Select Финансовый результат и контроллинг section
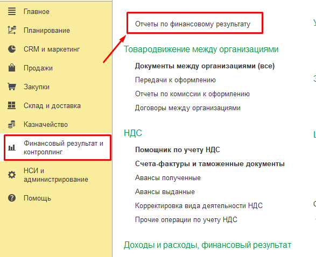 [64, 147]
